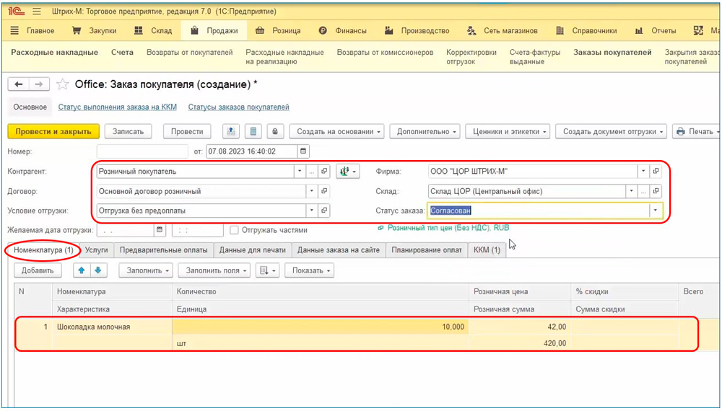Enable the Отгружать частями checkbox
This screenshot has height=411, width=722.
point(234,230)
